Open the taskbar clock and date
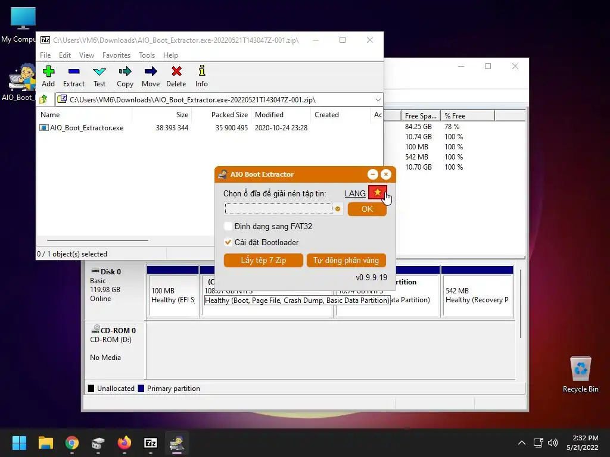Image resolution: width=610 pixels, height=457 pixels. point(583,443)
